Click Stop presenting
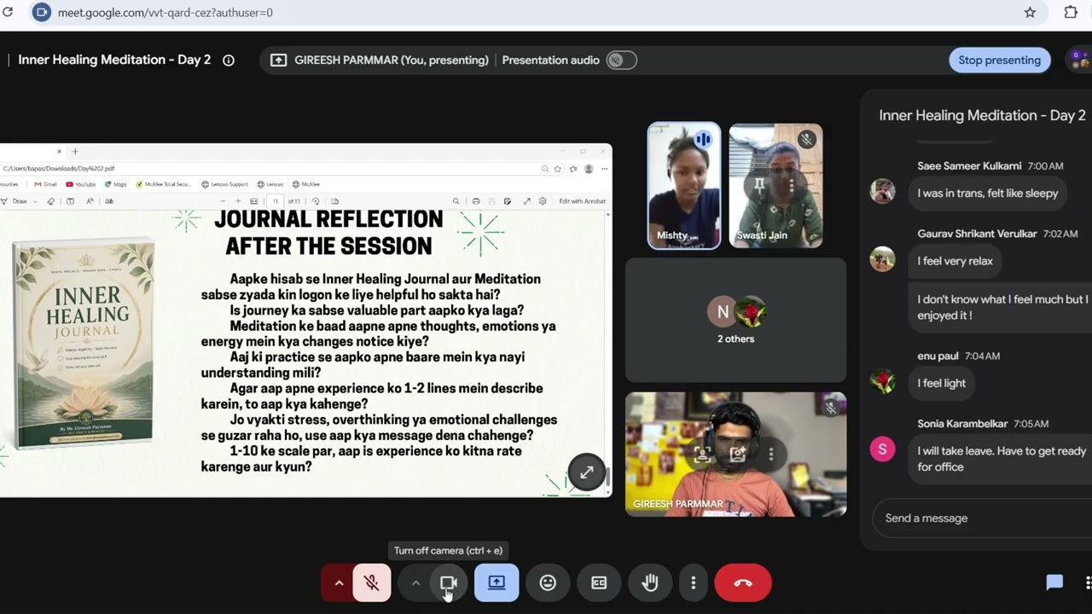 [999, 60]
